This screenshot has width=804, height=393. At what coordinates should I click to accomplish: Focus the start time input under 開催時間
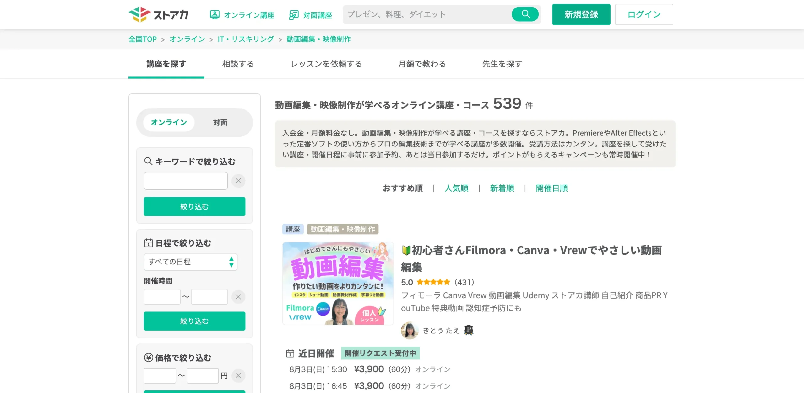point(162,297)
